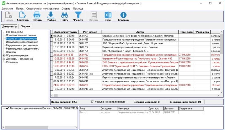Toggle 'только не исполненные' checkbox
Image resolution: width=225 pixels, height=130 pixels.
point(93,102)
